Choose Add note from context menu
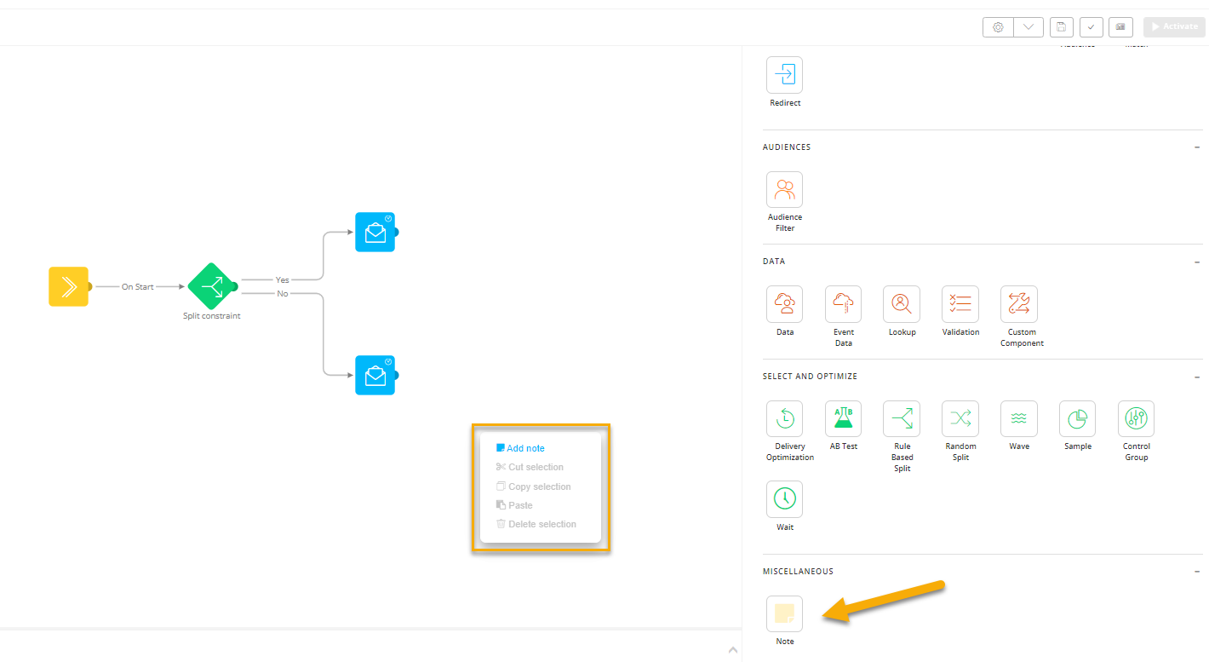 pyautogui.click(x=525, y=448)
